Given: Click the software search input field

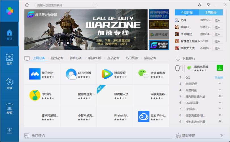Looking at the screenshot, I should 66,5.
